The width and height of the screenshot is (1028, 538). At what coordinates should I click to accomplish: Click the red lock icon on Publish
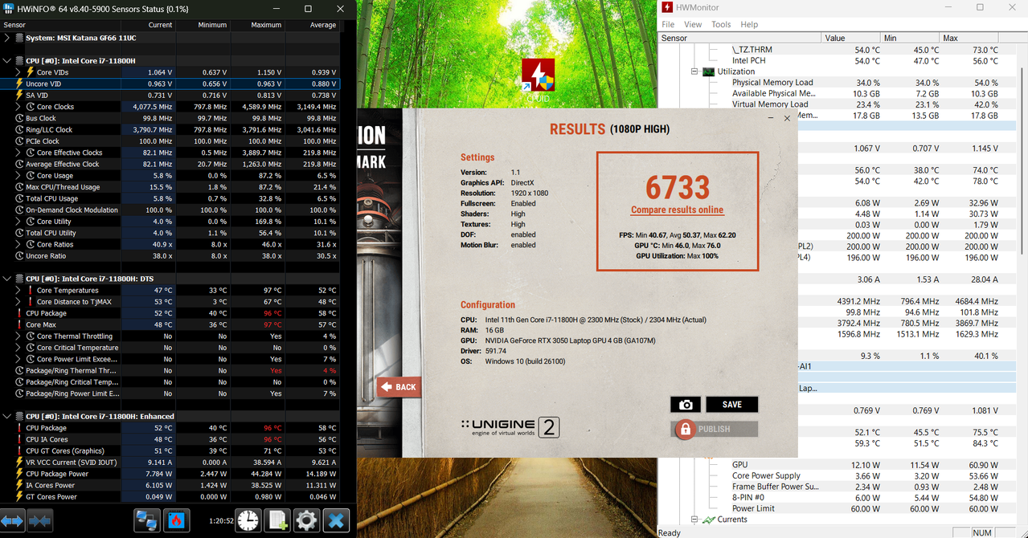coord(685,429)
